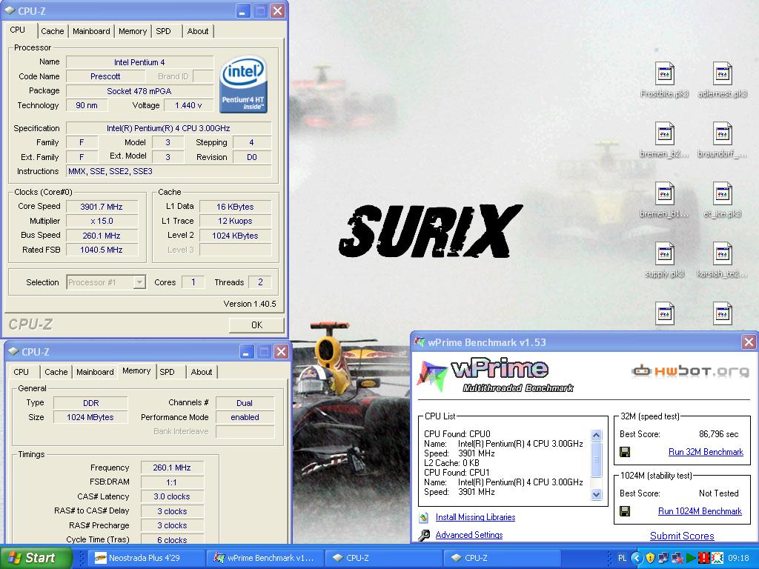Click the Code Name value Prescott
Image resolution: width=759 pixels, height=569 pixels.
click(x=105, y=76)
